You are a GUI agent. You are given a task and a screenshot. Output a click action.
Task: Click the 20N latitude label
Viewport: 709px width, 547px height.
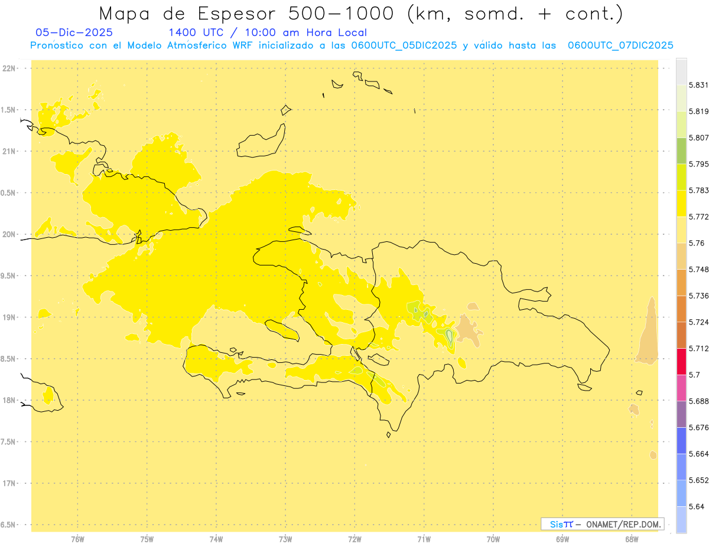pos(8,234)
